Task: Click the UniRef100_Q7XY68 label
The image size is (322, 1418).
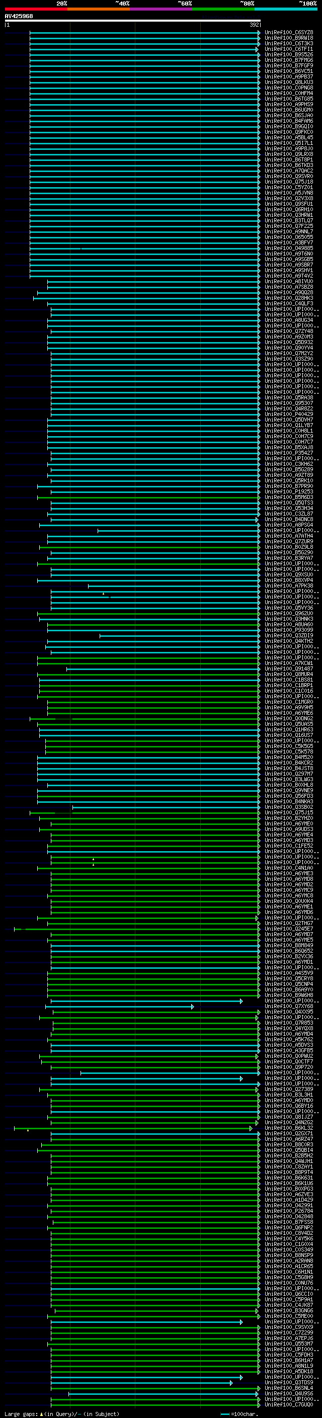Action: (289, 1006)
